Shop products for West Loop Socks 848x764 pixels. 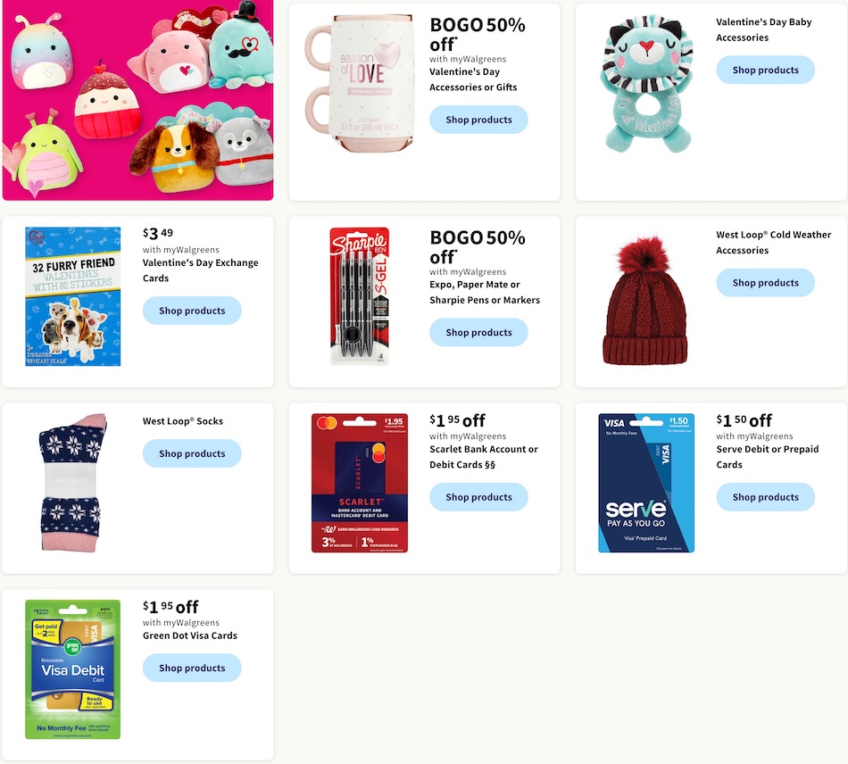[x=192, y=453]
